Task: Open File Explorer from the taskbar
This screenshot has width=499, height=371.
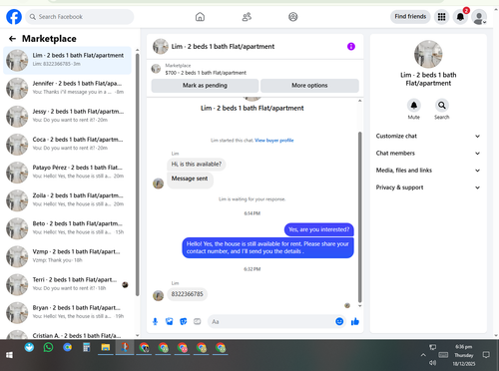Action: [x=106, y=348]
